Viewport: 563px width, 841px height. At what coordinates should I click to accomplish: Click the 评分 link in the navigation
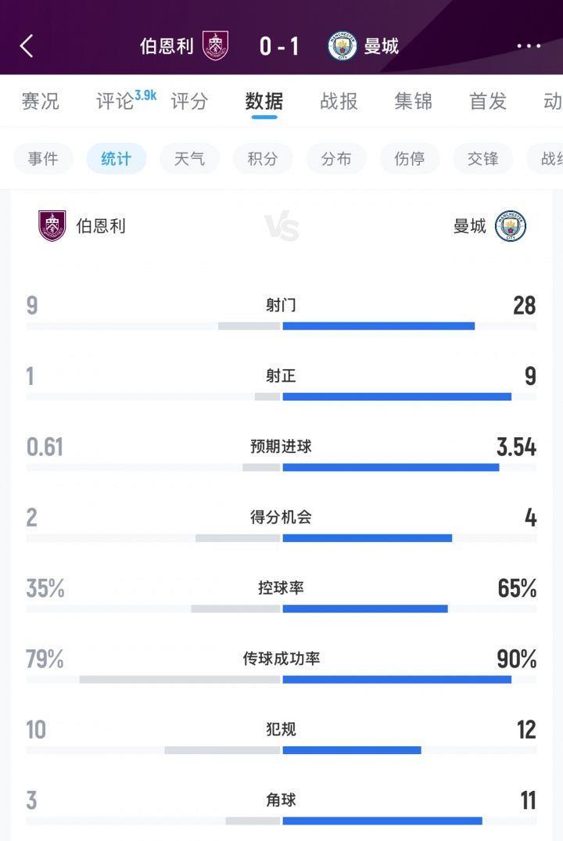[x=189, y=101]
